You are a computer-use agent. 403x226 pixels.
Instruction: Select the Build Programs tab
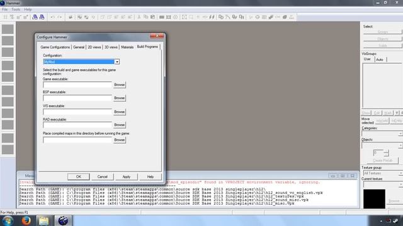click(147, 46)
